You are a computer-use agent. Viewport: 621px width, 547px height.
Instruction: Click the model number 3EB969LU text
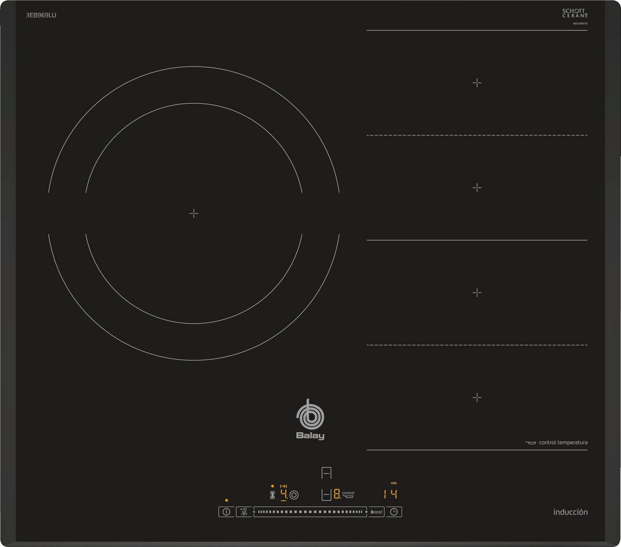coord(41,15)
